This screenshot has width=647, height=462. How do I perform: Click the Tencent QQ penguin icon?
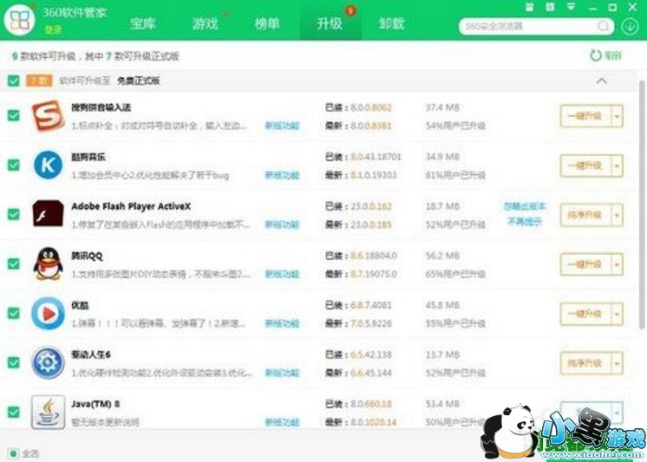[49, 264]
